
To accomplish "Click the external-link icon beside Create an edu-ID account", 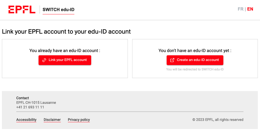I will (x=172, y=60).
